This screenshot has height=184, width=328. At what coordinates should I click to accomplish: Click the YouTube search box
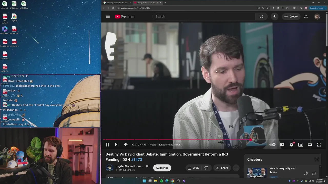204,17
